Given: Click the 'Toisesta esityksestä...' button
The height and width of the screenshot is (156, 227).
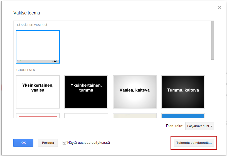Looking at the screenshot, I should (194, 143).
